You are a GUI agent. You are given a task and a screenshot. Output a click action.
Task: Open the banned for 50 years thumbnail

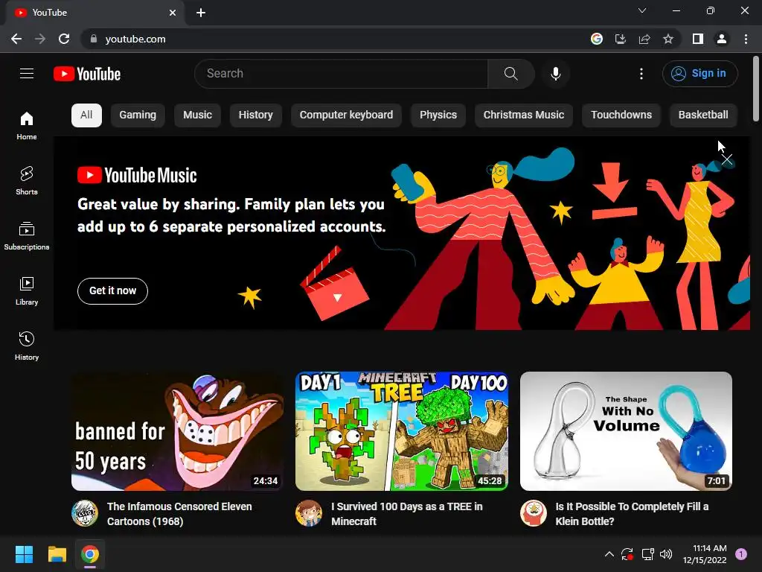point(178,431)
